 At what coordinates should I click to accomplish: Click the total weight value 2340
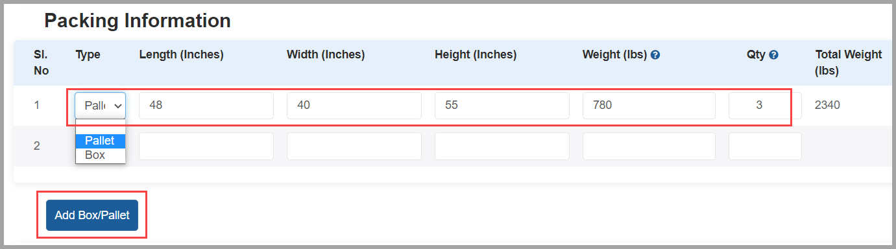point(827,104)
